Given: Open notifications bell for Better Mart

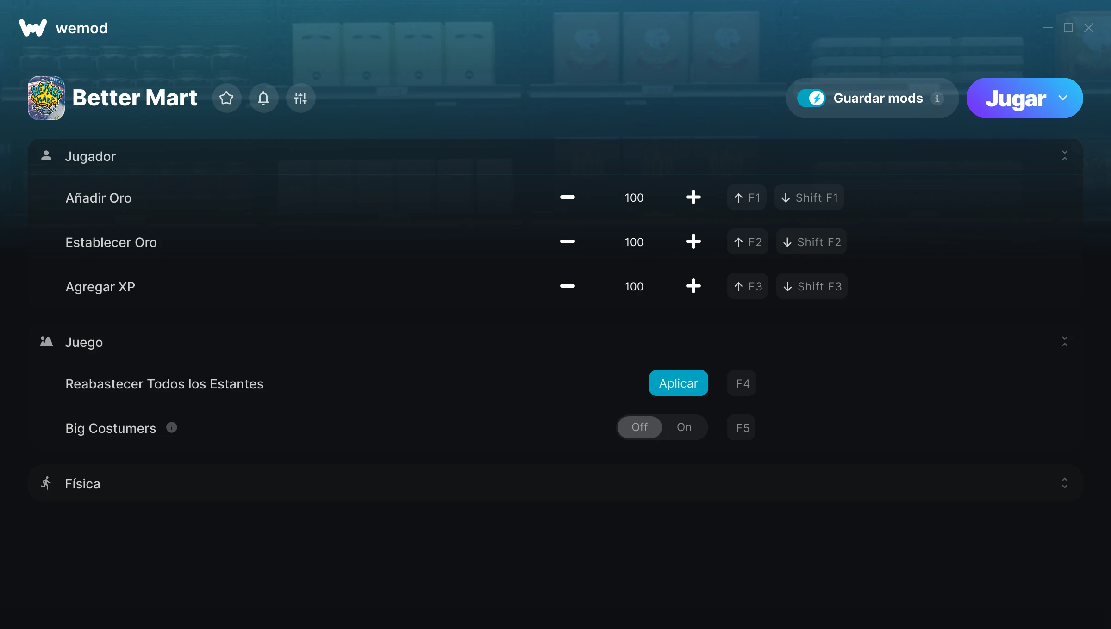Looking at the screenshot, I should 263,98.
